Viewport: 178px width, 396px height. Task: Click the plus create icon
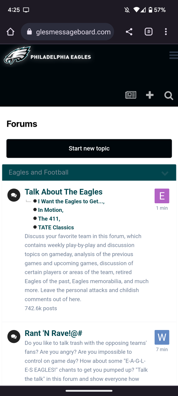[150, 95]
